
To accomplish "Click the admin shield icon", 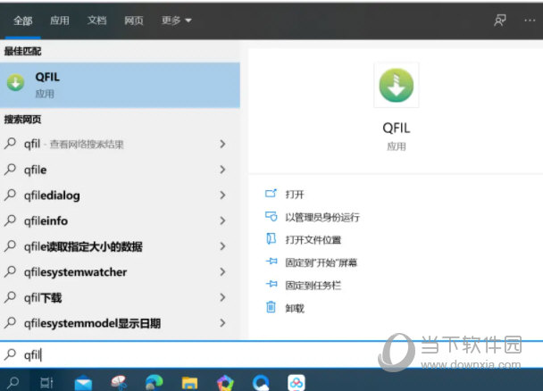I will [x=271, y=216].
